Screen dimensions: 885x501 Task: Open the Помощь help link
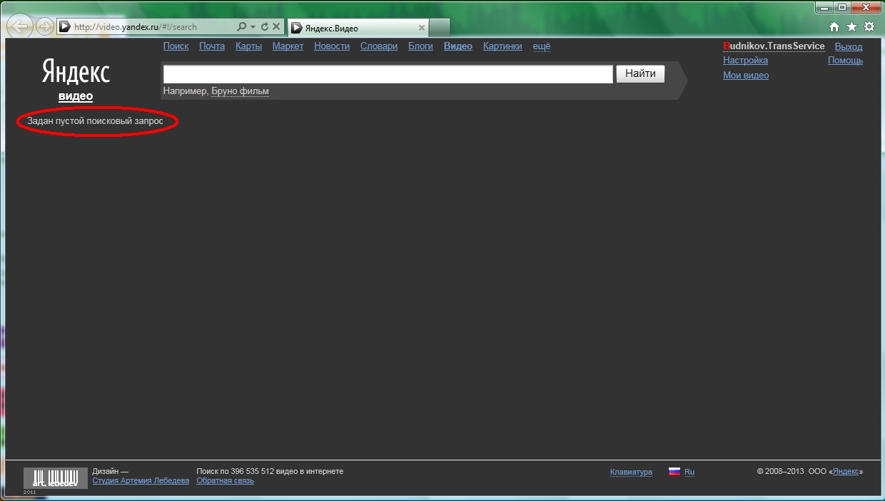point(845,61)
